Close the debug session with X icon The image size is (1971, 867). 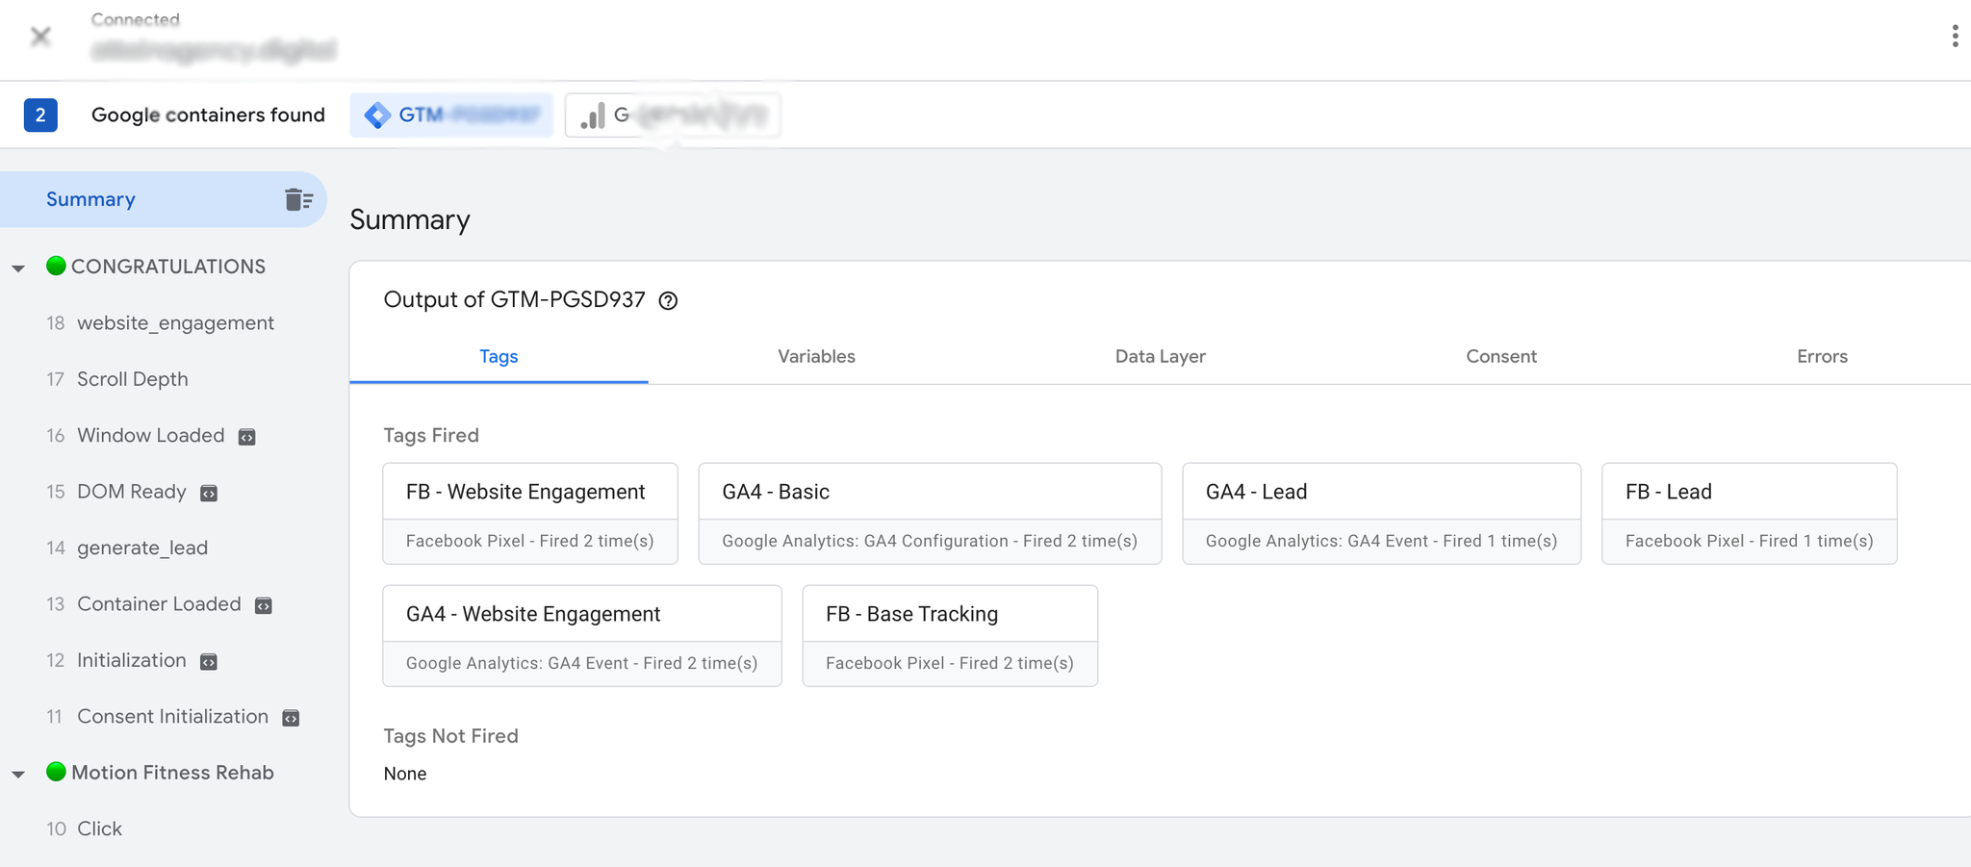point(40,37)
